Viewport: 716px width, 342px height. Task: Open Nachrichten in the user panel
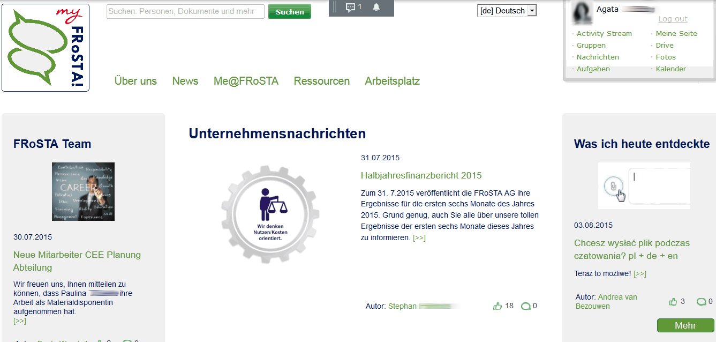click(x=598, y=57)
